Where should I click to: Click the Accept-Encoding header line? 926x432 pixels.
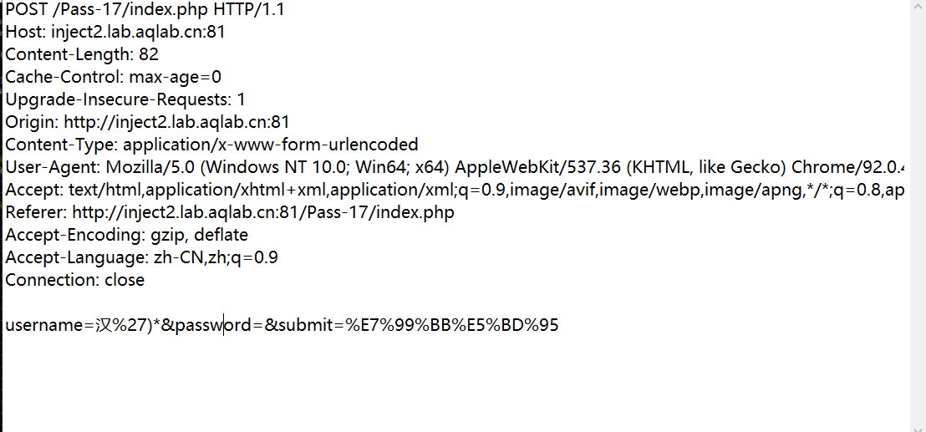126,236
